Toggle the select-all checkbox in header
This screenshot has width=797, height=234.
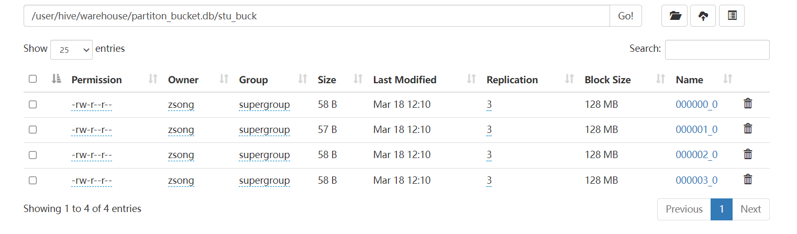point(32,79)
